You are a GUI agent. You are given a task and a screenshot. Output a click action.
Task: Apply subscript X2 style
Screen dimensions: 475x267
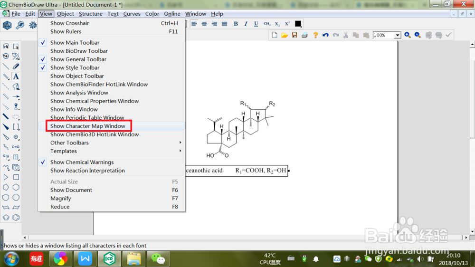277,24
